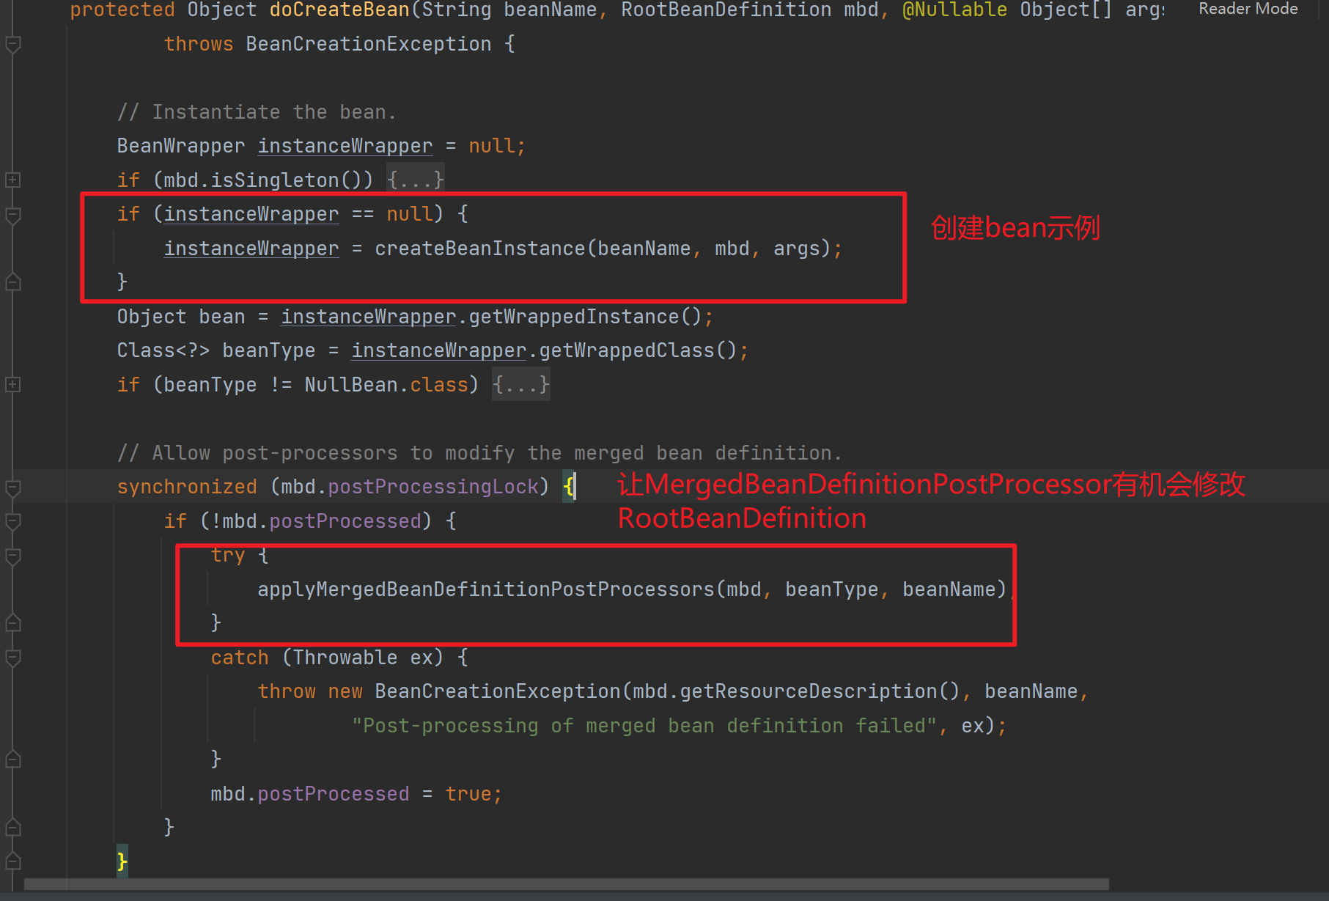The image size is (1329, 901).
Task: Click NullBean in the beanType comparison
Action: pos(351,384)
